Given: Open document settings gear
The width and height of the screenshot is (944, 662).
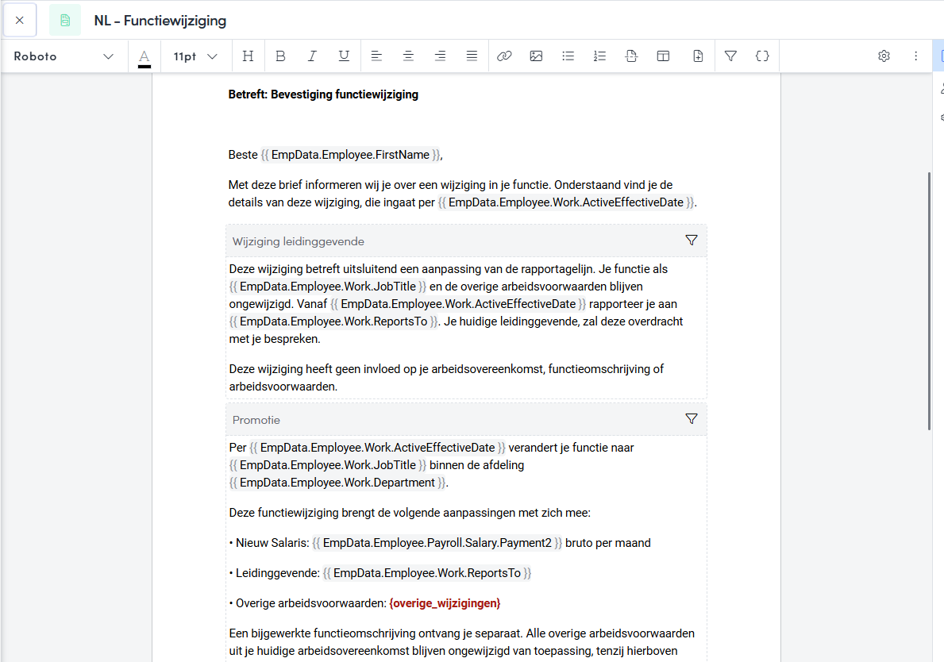Looking at the screenshot, I should point(884,56).
